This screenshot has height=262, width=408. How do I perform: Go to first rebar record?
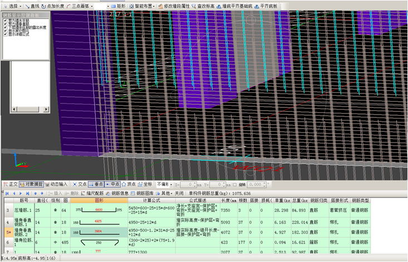pos(7,194)
